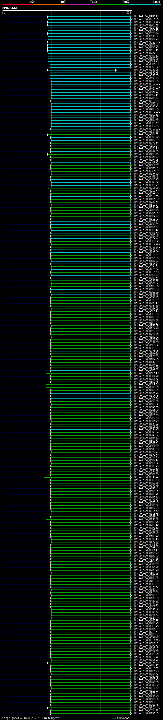The image size is (163, 720).
Task: Select the UniRef100_Q0JDG8 label
Action: coord(146,70)
